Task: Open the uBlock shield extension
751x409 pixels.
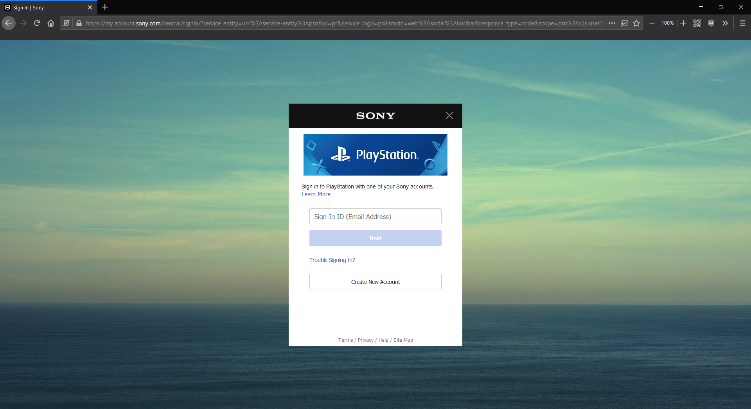Action: click(x=711, y=23)
